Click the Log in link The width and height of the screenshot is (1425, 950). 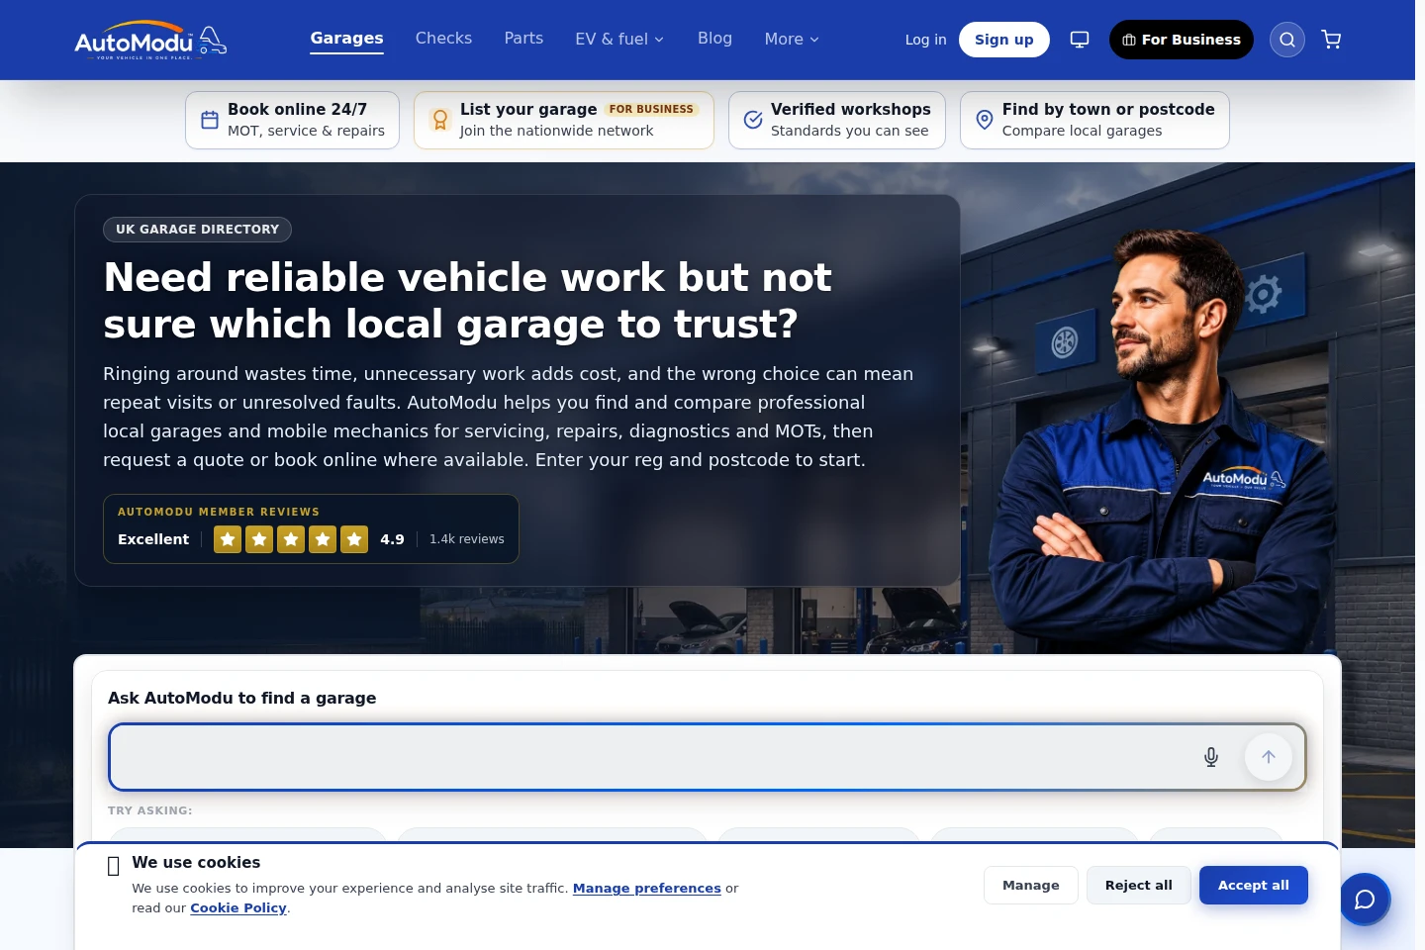pos(925,40)
